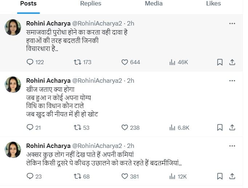
Task: Bookmark the post with 12K views
Action: (x=220, y=177)
